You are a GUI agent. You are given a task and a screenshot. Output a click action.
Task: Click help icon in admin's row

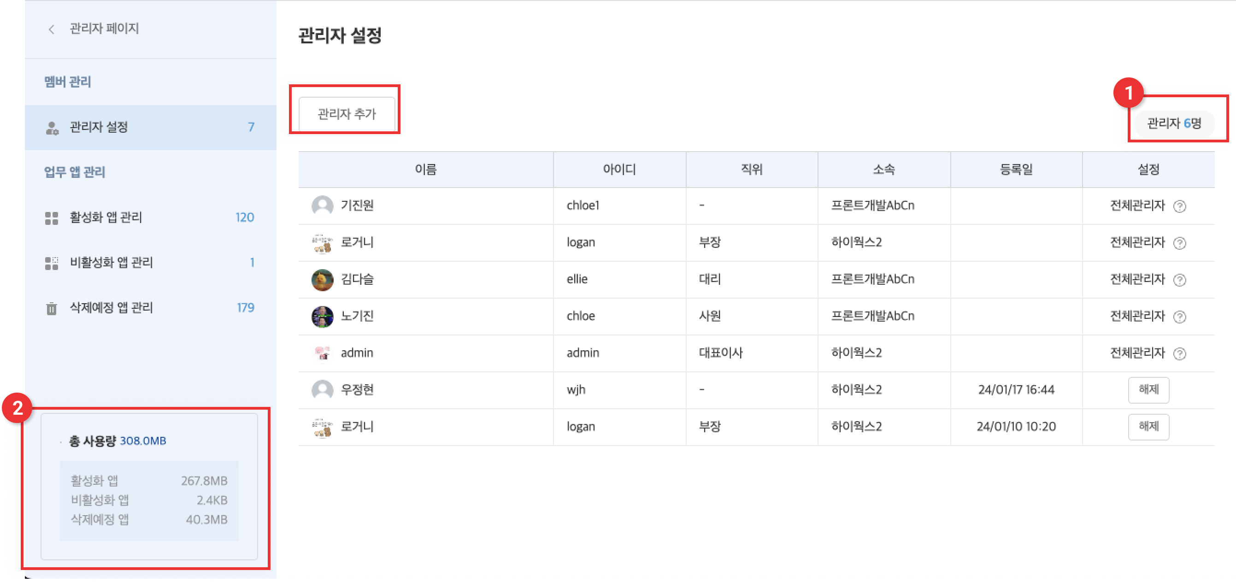(x=1179, y=354)
